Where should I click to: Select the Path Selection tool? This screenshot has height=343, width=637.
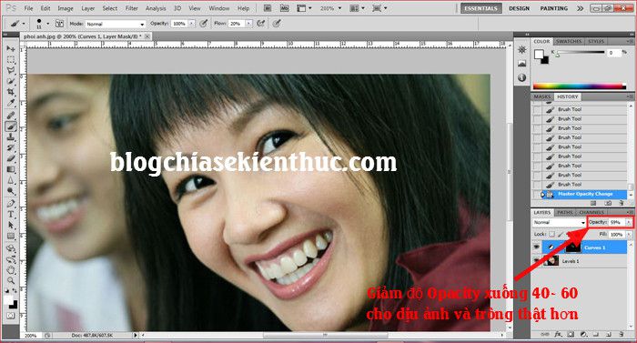11,226
